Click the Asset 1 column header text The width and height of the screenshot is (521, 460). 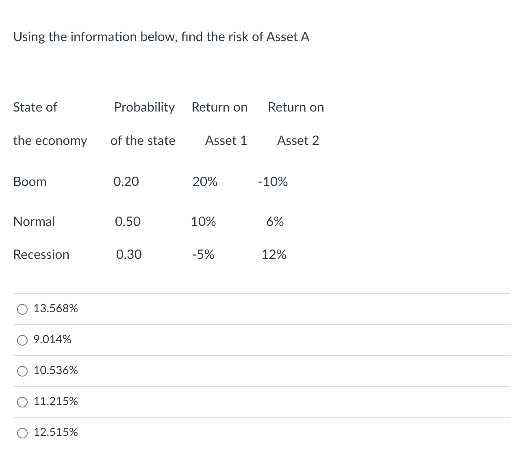click(x=226, y=140)
